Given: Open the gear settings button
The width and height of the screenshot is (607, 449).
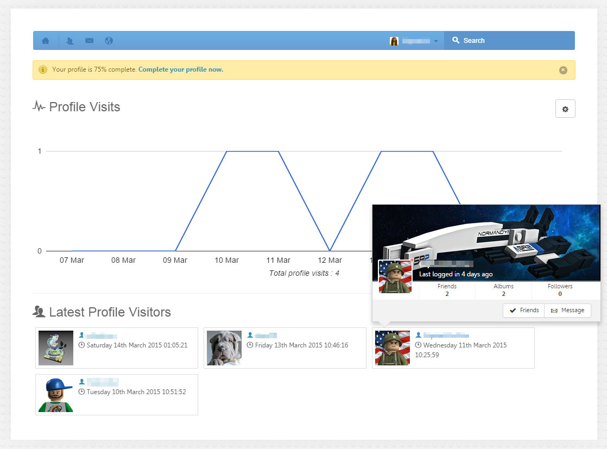Looking at the screenshot, I should pyautogui.click(x=565, y=109).
